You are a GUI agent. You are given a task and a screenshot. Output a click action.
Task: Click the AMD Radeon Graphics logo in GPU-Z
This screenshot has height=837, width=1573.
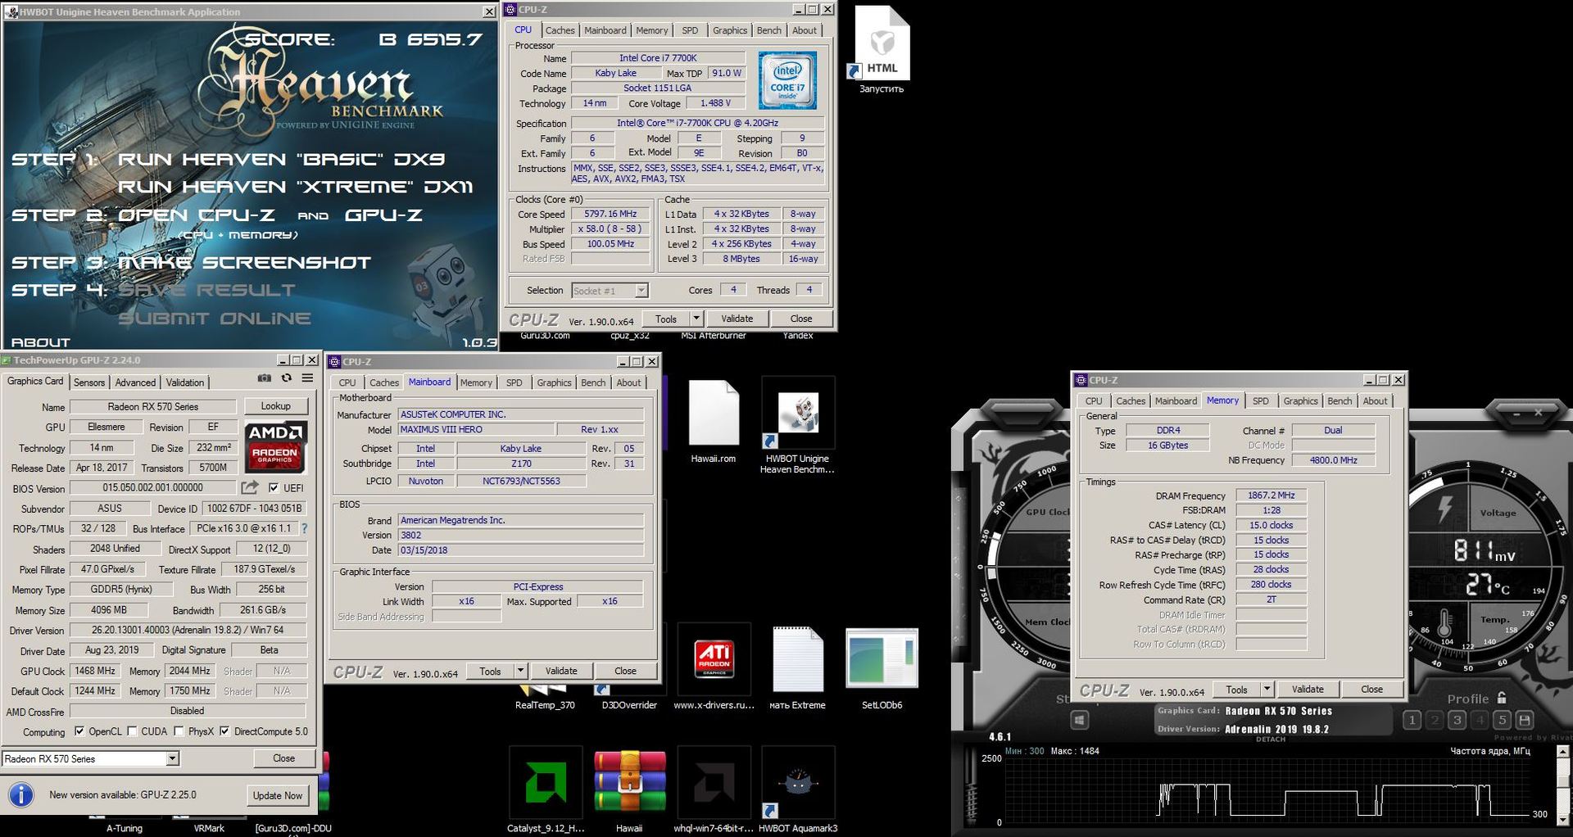(275, 446)
